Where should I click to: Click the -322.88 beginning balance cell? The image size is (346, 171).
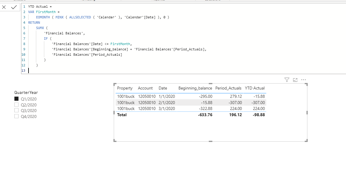pyautogui.click(x=206, y=108)
